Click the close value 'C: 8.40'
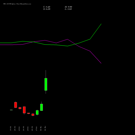135x135 pixels. [47, 7]
